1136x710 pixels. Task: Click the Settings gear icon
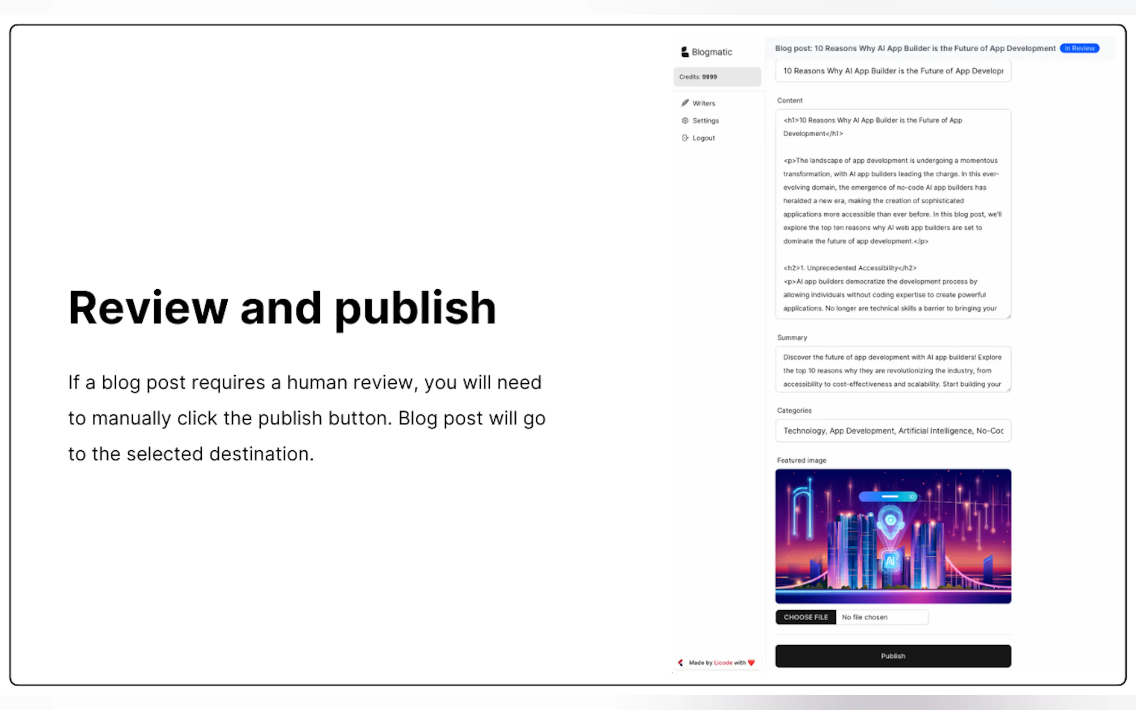(x=685, y=121)
